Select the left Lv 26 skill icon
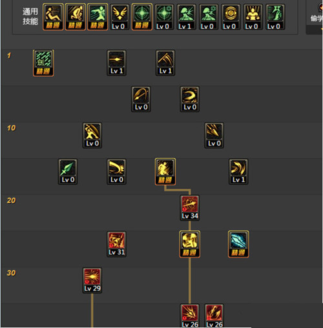The image size is (323, 328). pos(190,316)
